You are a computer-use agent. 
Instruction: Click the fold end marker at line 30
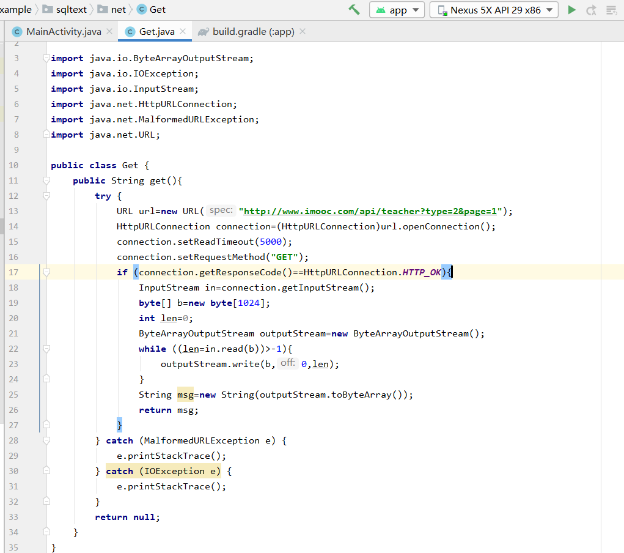tap(46, 471)
